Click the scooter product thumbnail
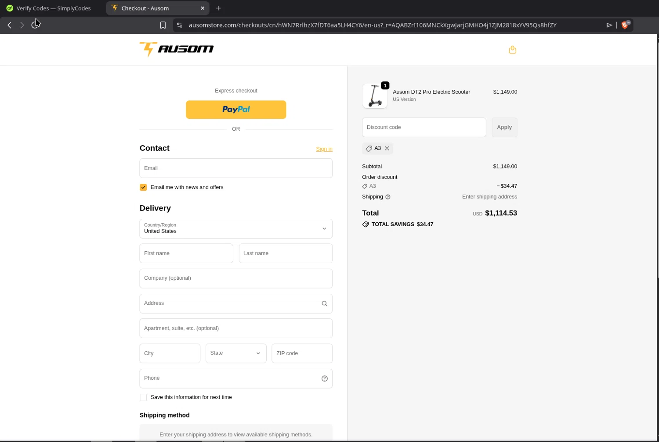This screenshot has width=659, height=442. point(375,96)
